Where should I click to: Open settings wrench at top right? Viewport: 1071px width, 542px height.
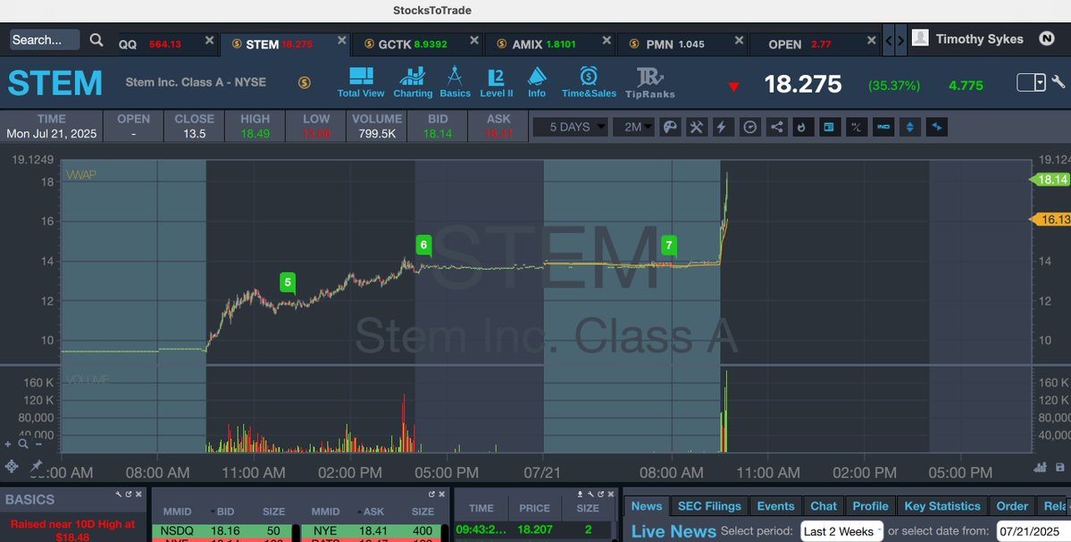pos(1058,83)
